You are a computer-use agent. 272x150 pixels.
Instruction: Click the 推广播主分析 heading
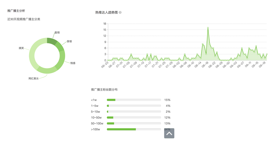16,11
